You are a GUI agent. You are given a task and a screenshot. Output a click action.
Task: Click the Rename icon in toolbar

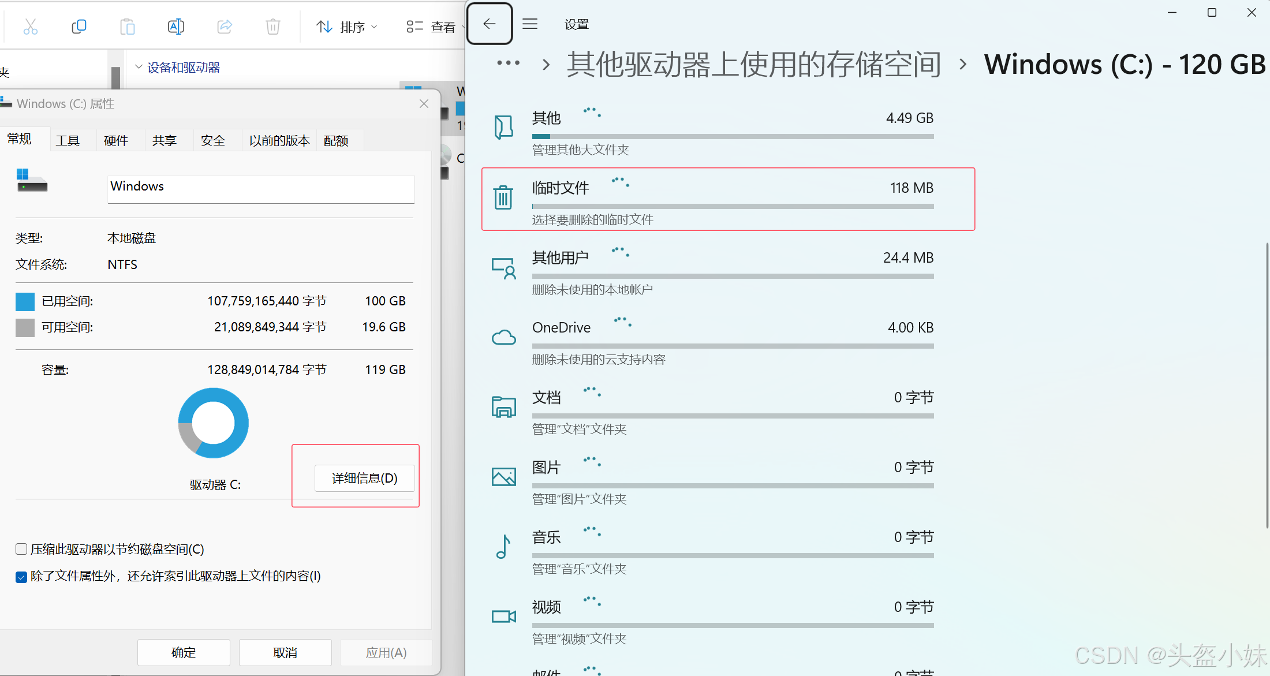(x=175, y=27)
